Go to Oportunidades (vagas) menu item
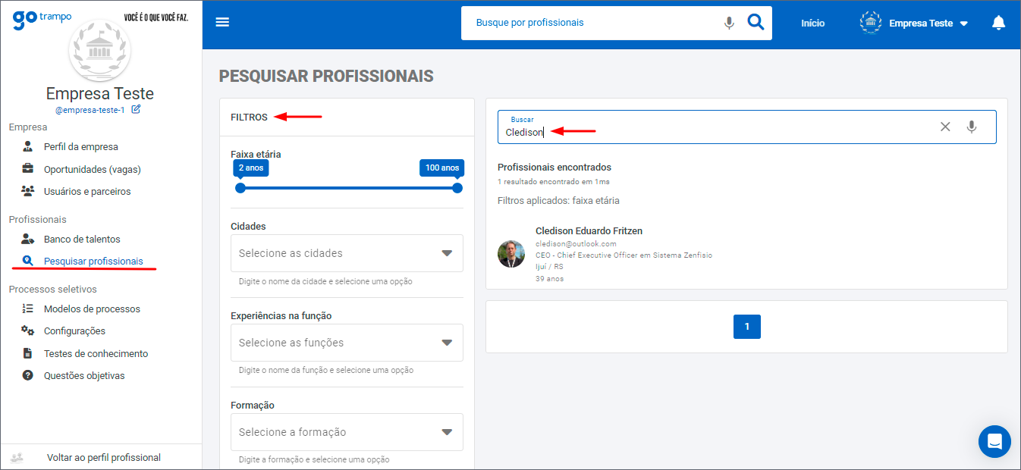This screenshot has height=470, width=1021. click(92, 169)
